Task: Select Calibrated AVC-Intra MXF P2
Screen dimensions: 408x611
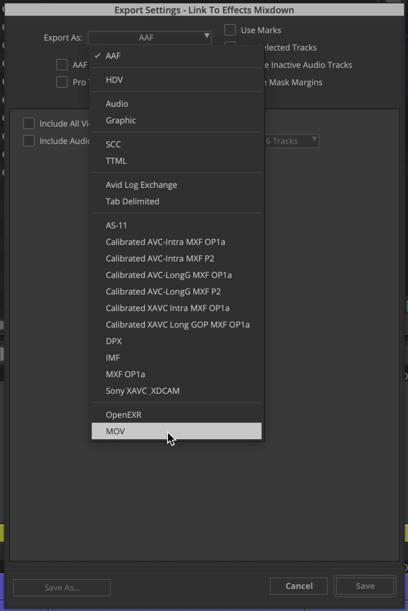Action: click(177, 258)
